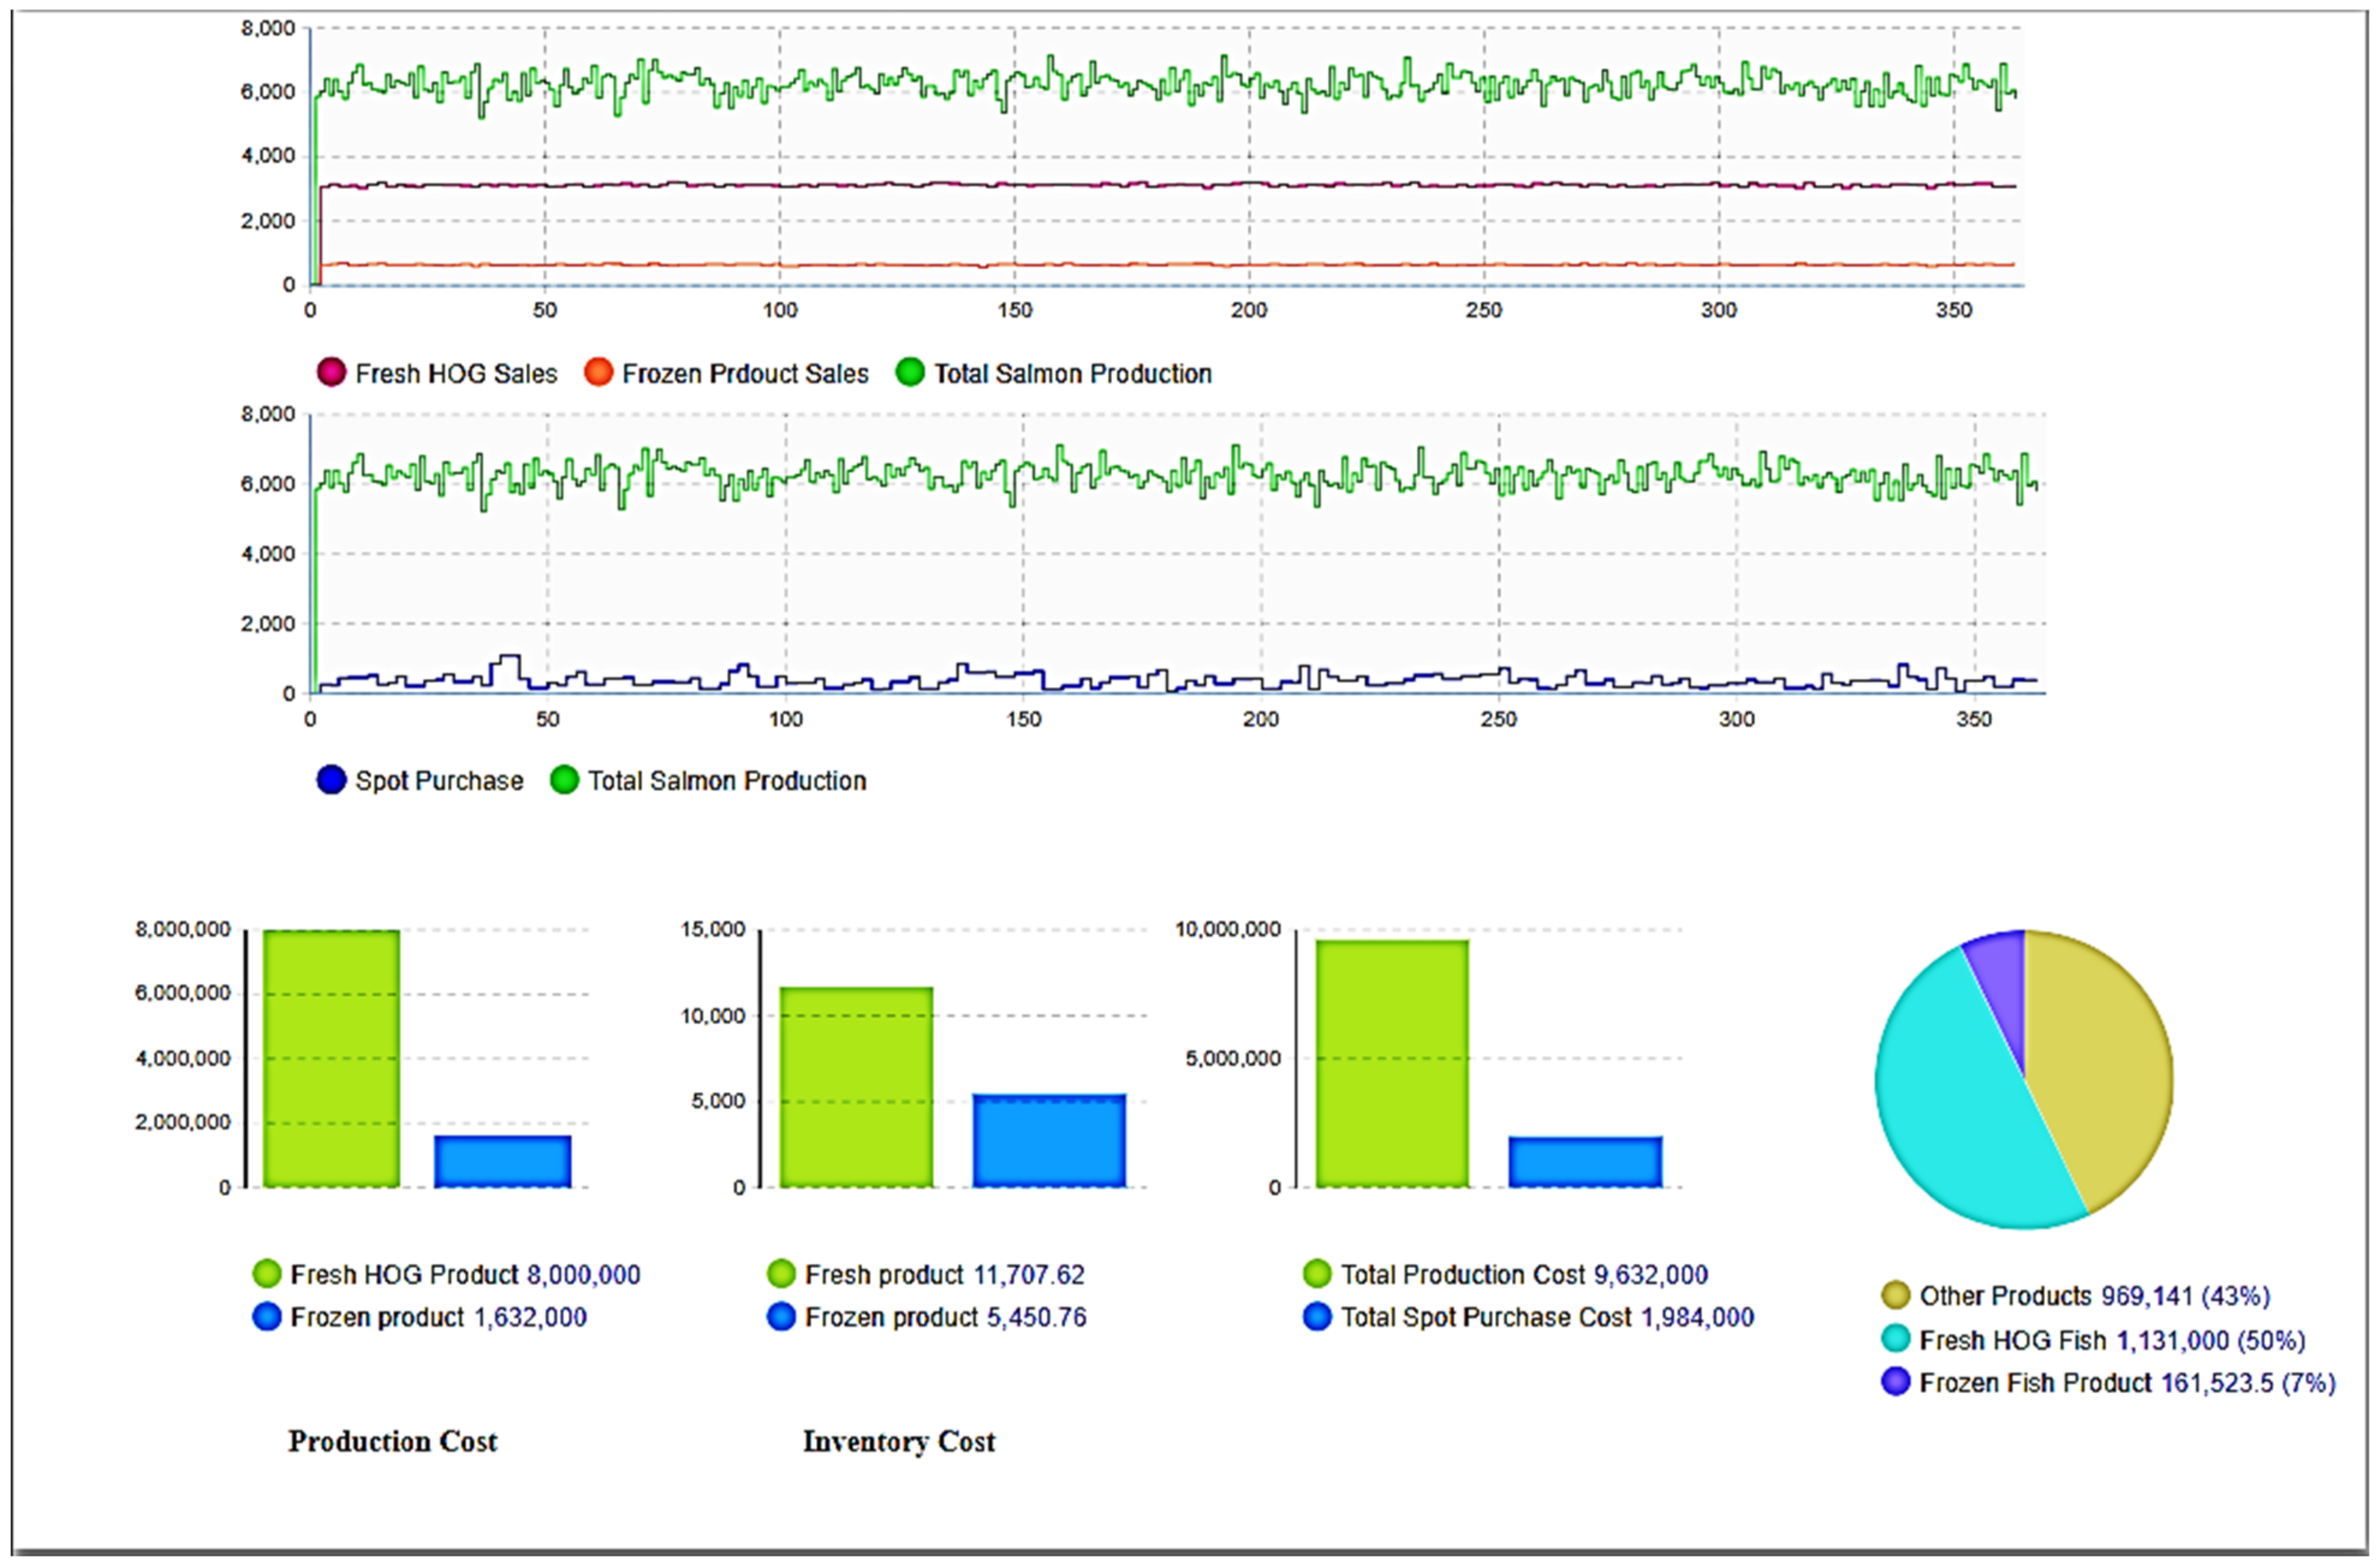2380x1567 pixels.
Task: Click the Fresh product 11,707.62 legend dot
Action: click(x=781, y=1274)
